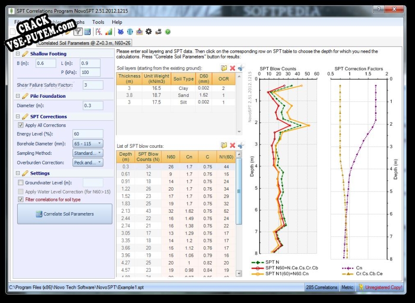The image size is (415, 303).
Task: Delete SPT blow count with red X icon
Action: (232, 145)
